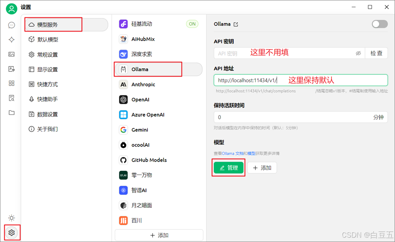This screenshot has height=242, width=395.
Task: Open settings via the gear icon
Action: coord(11,233)
